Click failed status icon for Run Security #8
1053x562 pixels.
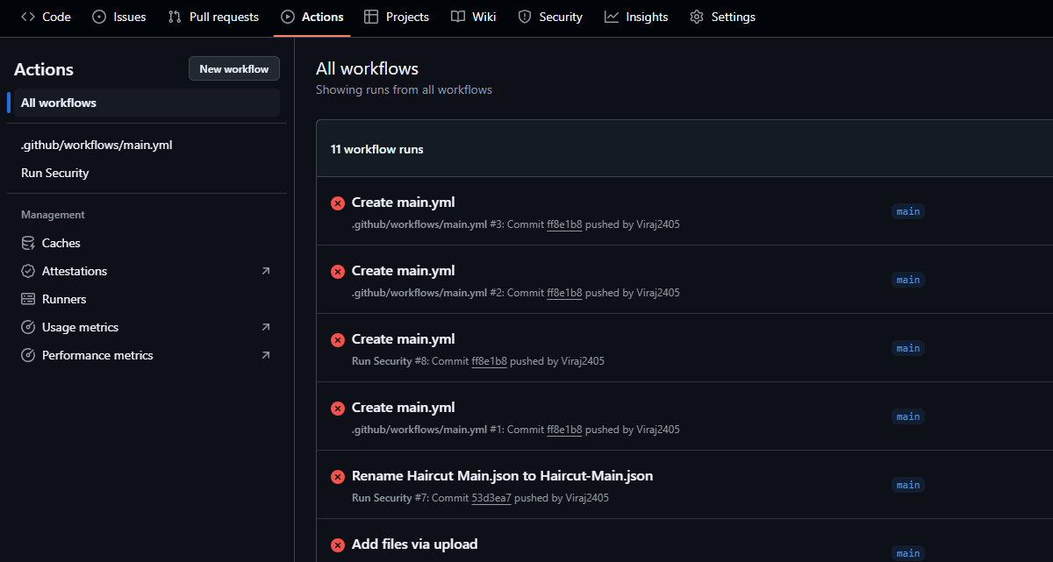pyautogui.click(x=338, y=340)
